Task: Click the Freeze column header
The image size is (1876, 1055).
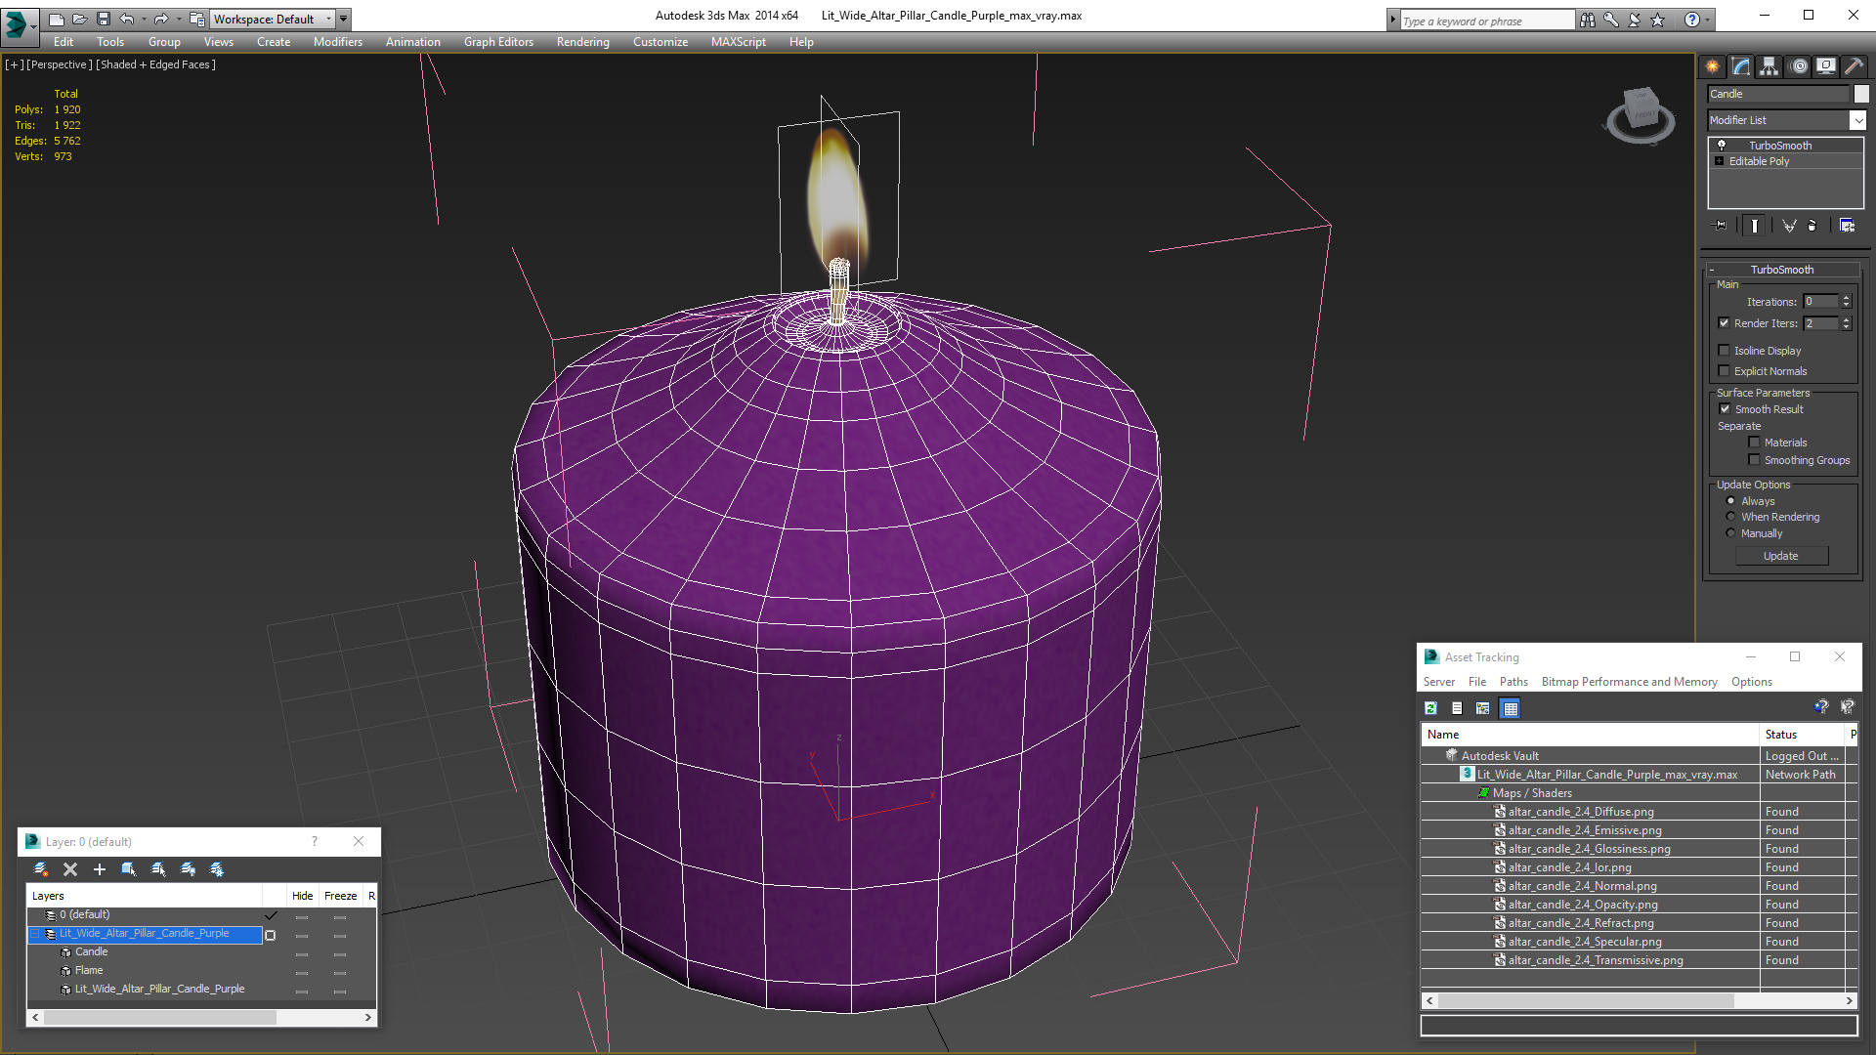Action: [x=341, y=896]
